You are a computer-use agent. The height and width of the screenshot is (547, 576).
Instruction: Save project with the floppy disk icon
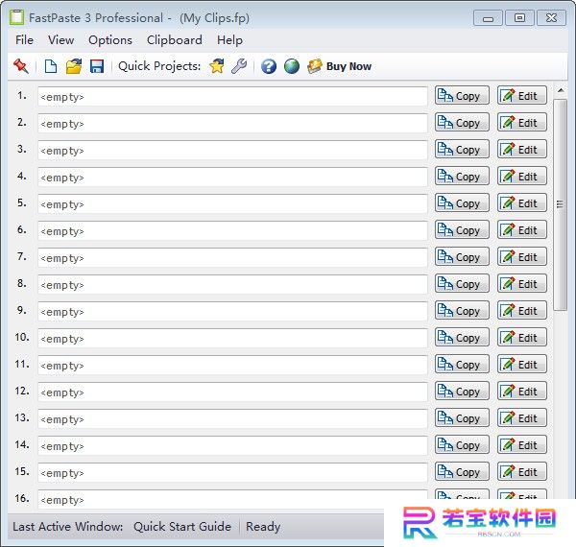pyautogui.click(x=97, y=66)
